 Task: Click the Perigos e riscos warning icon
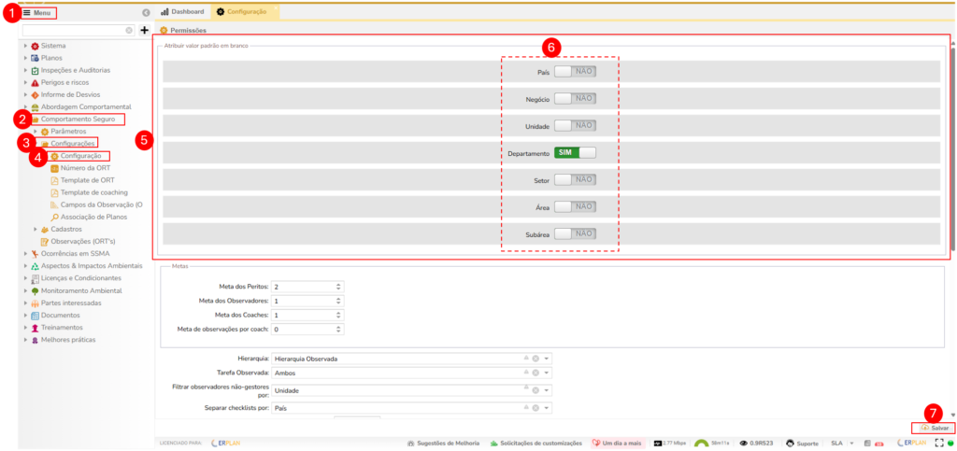tap(35, 82)
